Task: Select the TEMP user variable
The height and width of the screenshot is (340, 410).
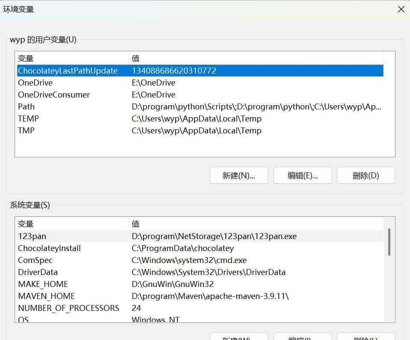Action: [x=28, y=118]
